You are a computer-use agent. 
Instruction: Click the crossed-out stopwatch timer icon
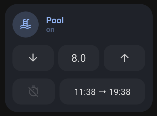tap(34, 91)
